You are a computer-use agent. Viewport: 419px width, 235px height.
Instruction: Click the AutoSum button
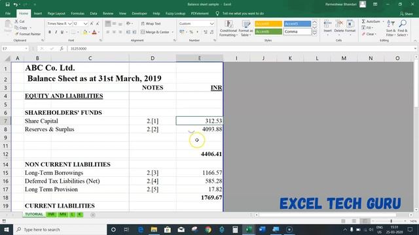[371, 22]
